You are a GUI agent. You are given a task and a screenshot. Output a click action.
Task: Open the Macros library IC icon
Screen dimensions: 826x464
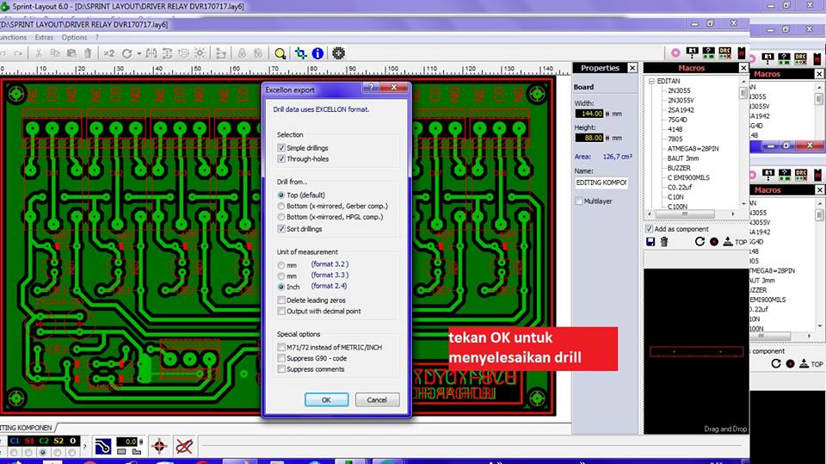pyautogui.click(x=742, y=53)
